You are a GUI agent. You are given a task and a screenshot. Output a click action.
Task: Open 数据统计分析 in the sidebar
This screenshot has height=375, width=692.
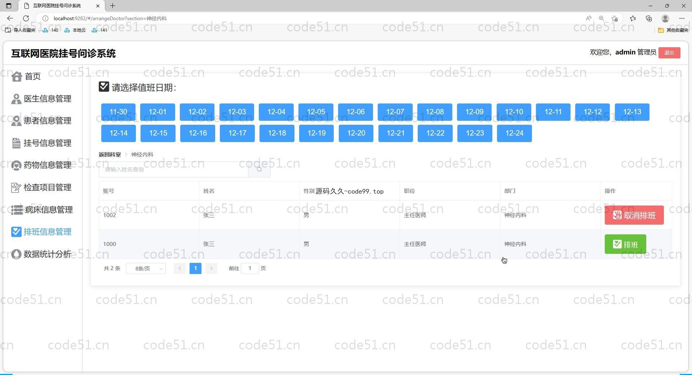[41, 254]
